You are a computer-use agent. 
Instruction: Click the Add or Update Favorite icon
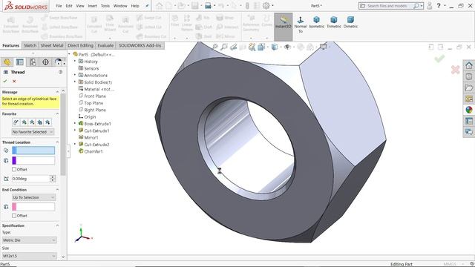pos(24,122)
